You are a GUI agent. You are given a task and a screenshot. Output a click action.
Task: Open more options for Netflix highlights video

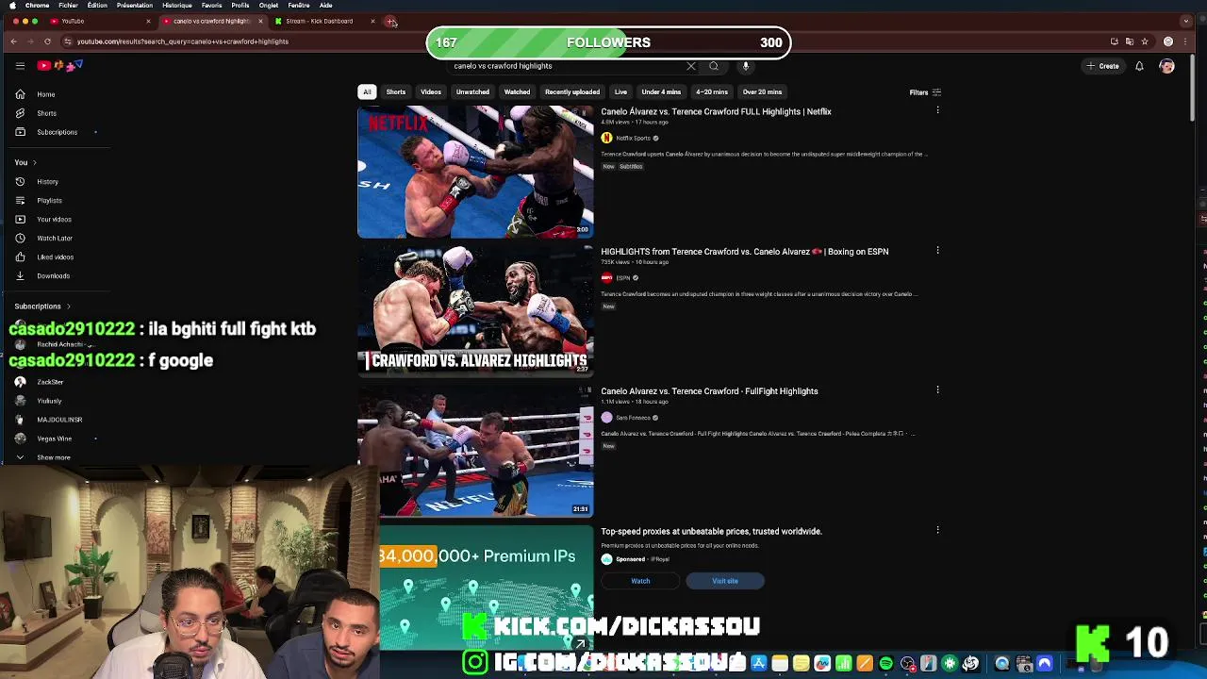coord(937,111)
